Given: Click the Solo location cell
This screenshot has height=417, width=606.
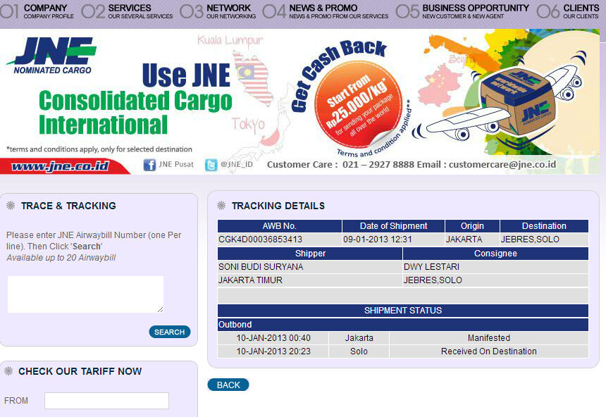Looking at the screenshot, I should pyautogui.click(x=359, y=351).
